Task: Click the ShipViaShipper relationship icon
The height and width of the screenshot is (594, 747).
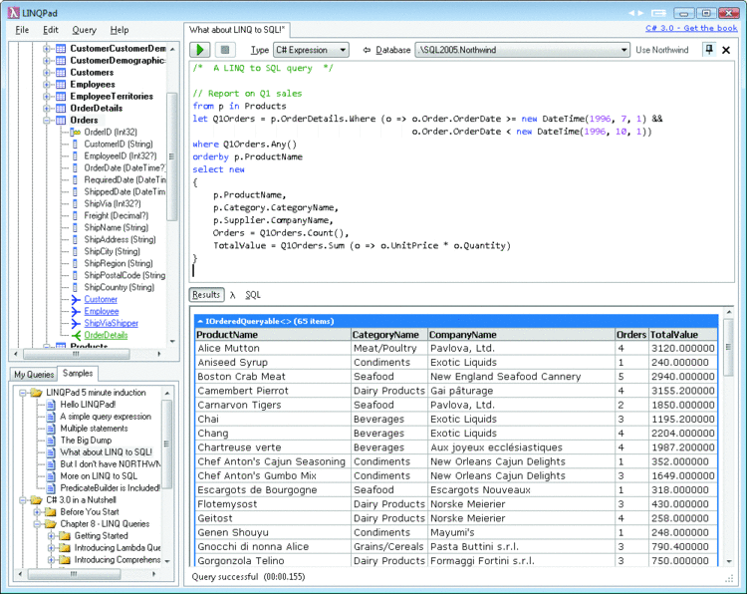Action: tap(76, 323)
